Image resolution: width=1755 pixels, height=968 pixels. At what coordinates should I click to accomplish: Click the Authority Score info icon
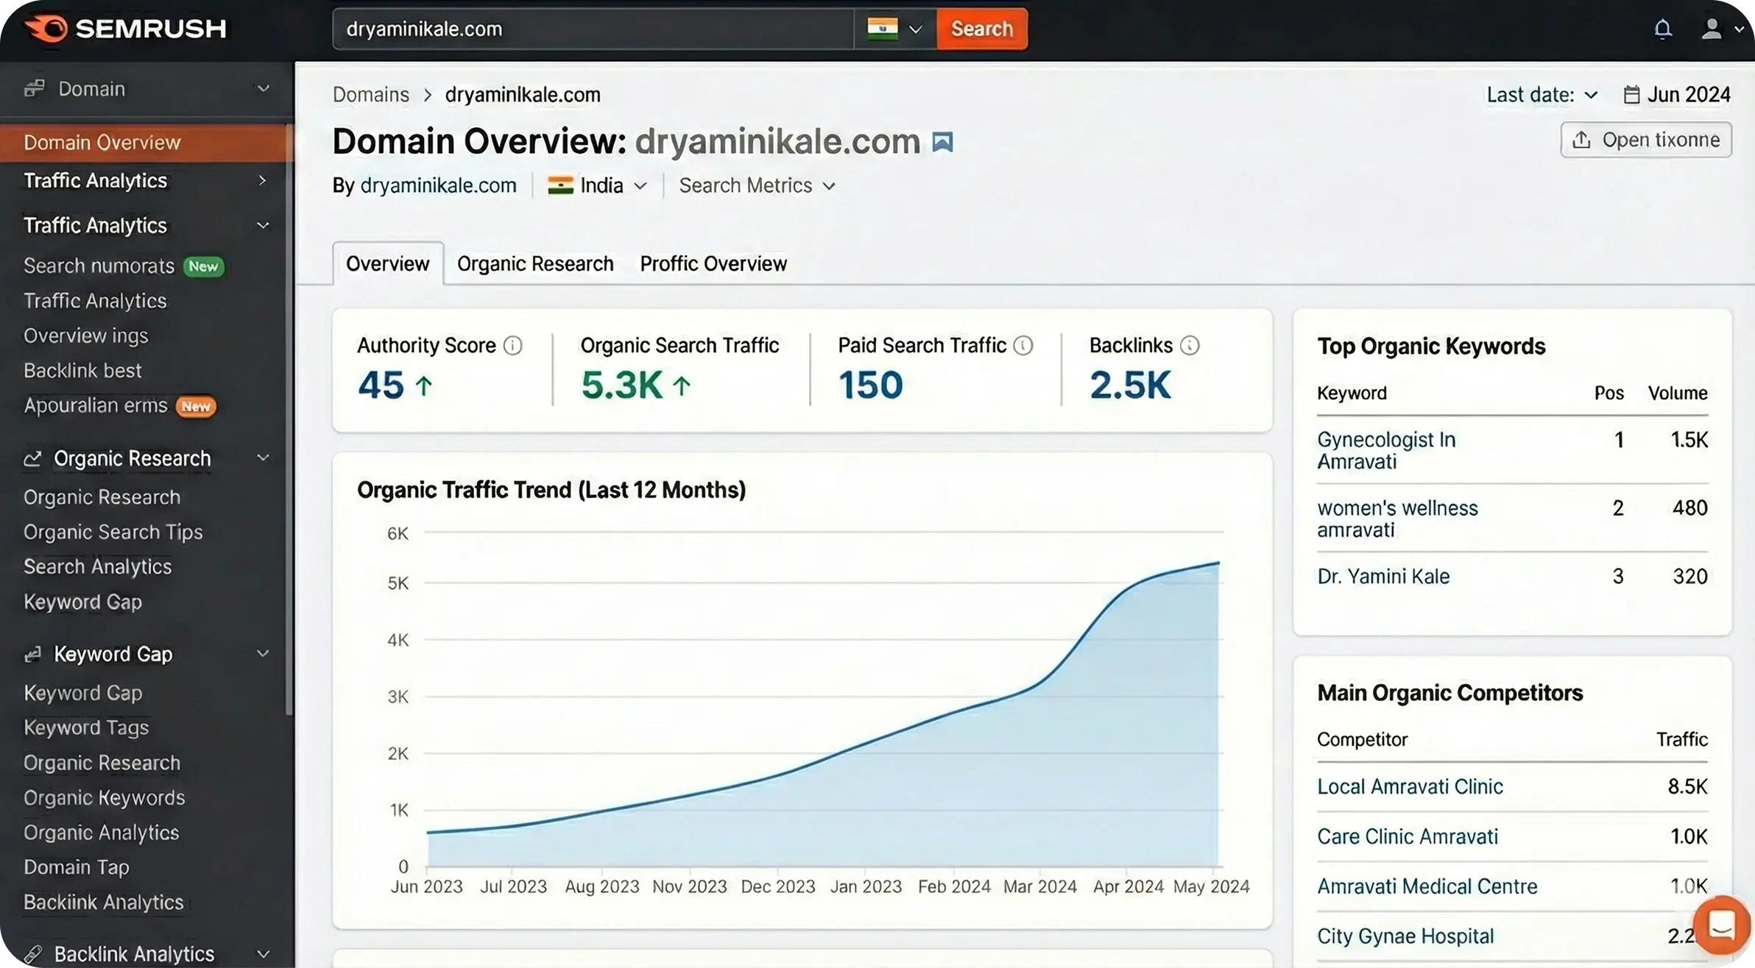pyautogui.click(x=513, y=345)
